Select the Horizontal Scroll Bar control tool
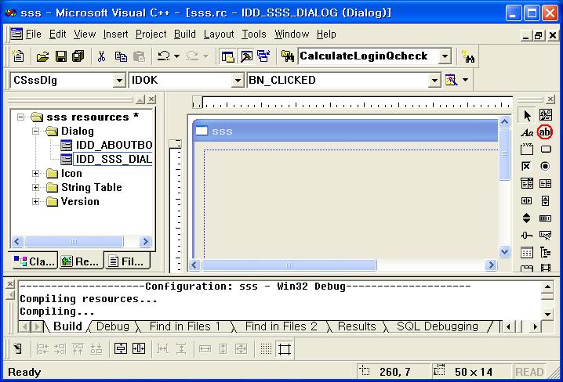Screen dimensions: 563x382 click(x=527, y=200)
